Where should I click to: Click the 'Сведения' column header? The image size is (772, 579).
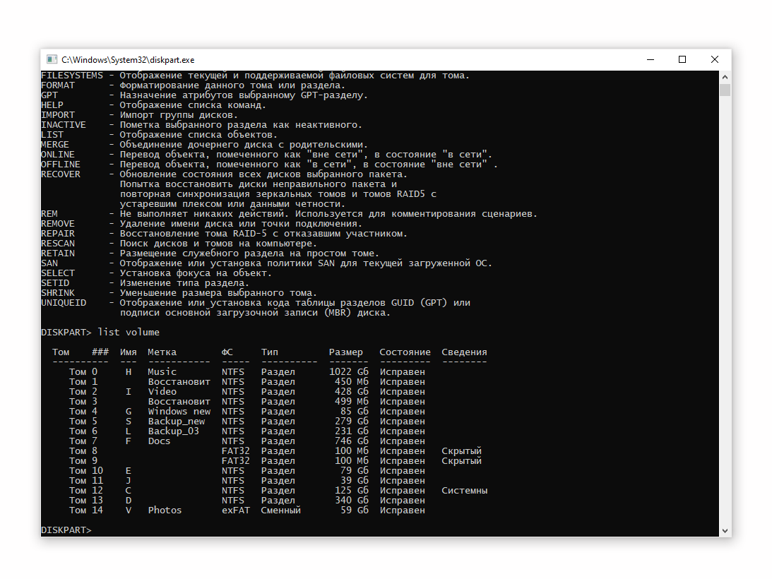point(464,352)
